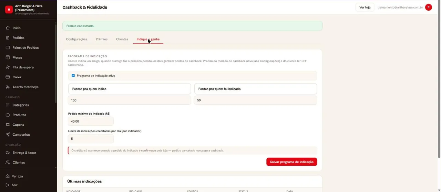This screenshot has width=441, height=192.
Task: Open the Campanhas paper-plane icon
Action: [x=8, y=135]
